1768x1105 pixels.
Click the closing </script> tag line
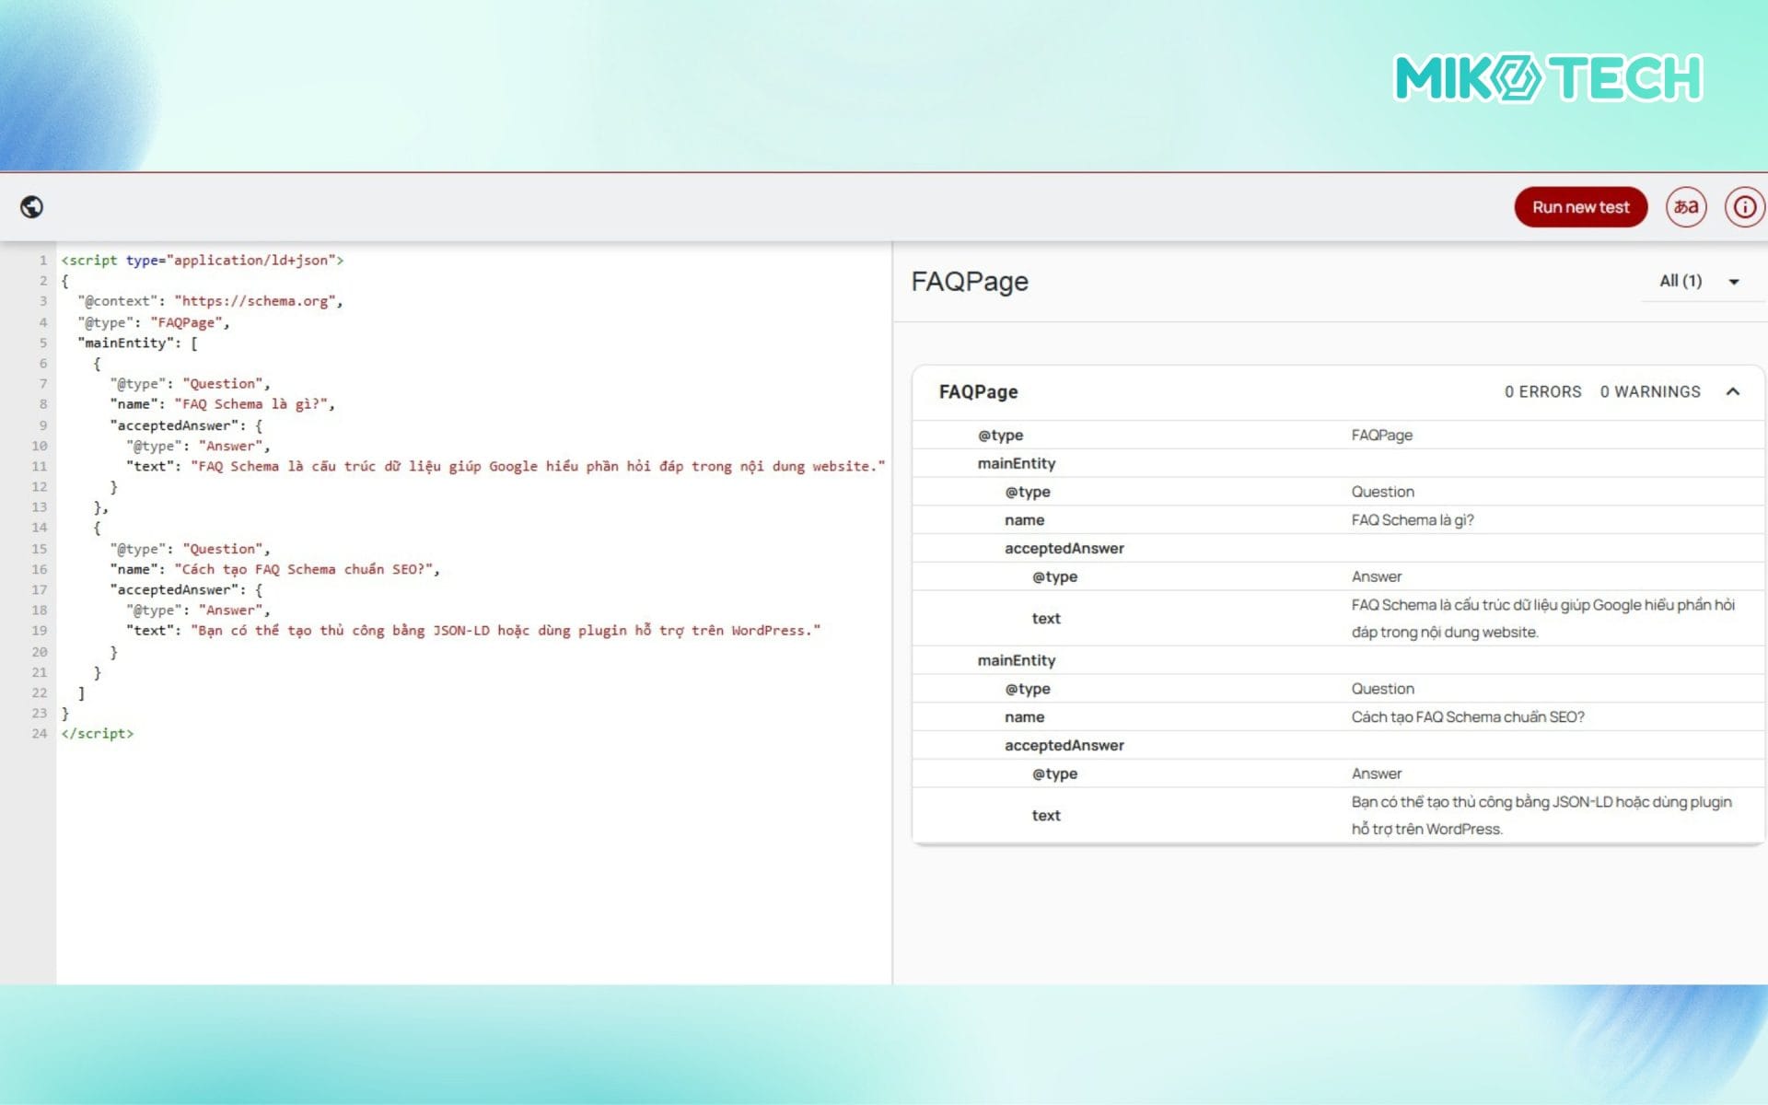[98, 734]
